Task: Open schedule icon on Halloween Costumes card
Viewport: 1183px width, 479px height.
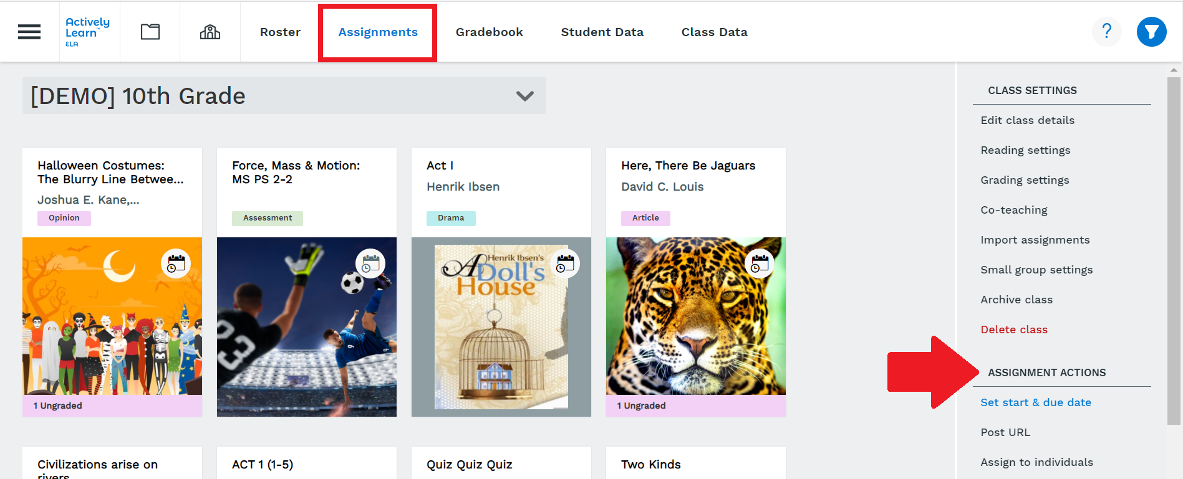Action: tap(176, 264)
